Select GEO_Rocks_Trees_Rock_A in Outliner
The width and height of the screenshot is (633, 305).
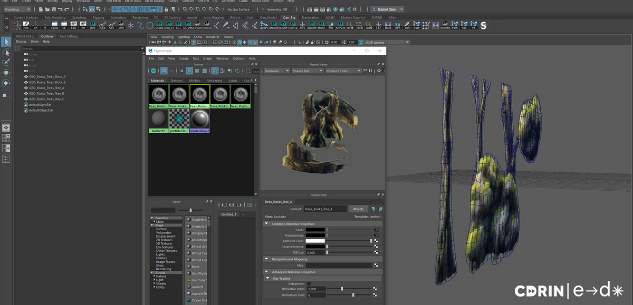click(x=47, y=76)
